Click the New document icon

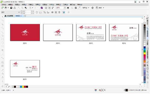(x=3, y=8)
